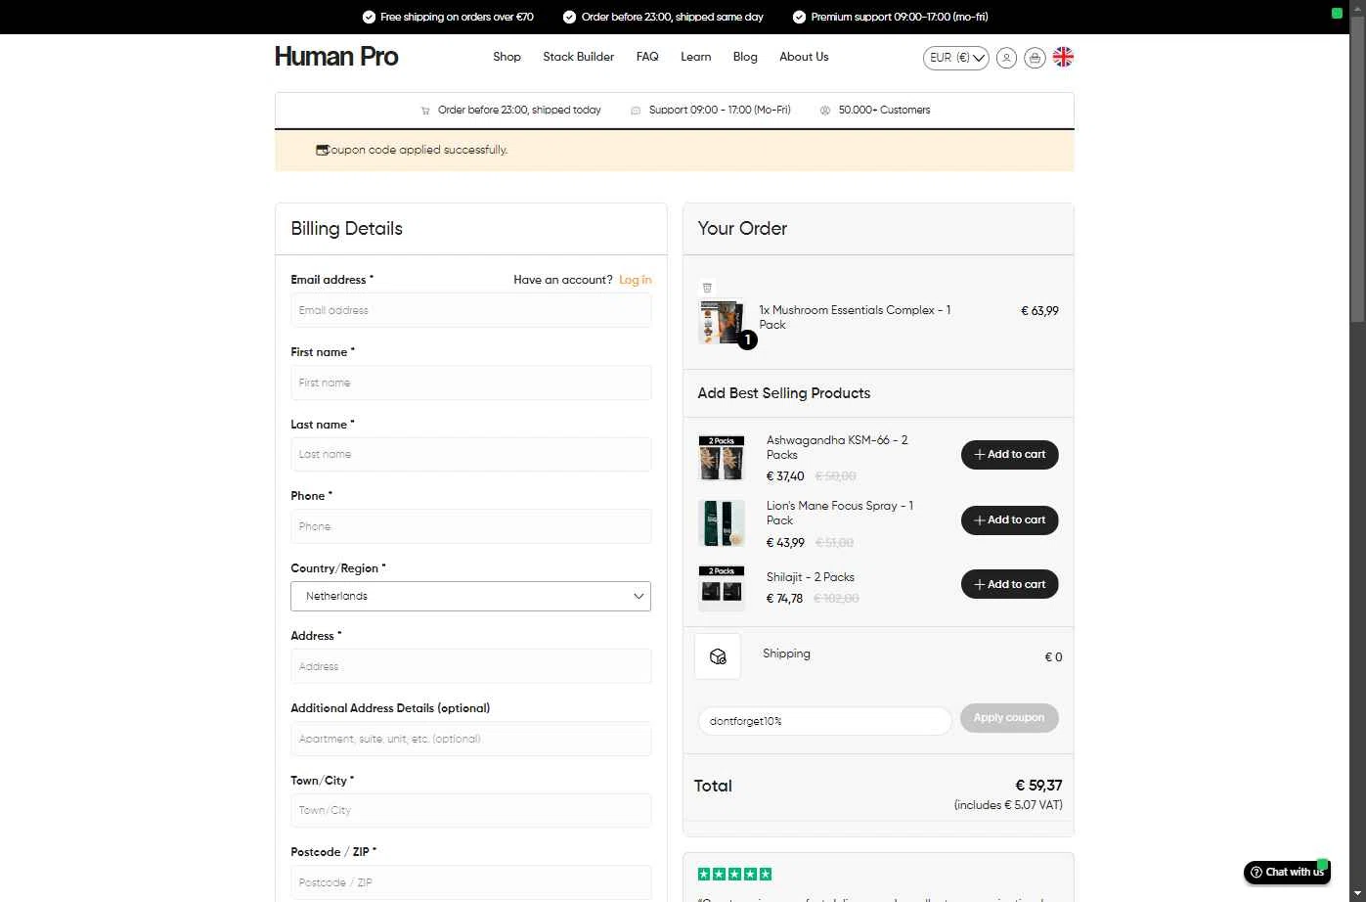
Task: Focus the Town/City field
Action: pos(470,810)
